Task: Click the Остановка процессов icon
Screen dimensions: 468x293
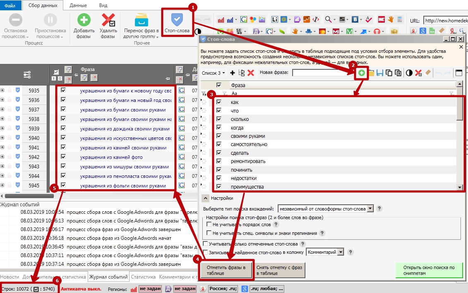Action: 16,20
